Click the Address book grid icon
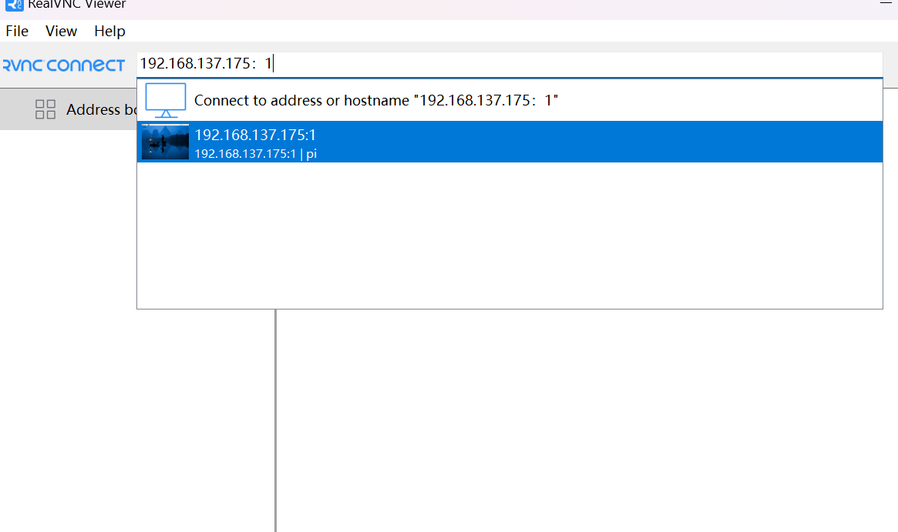The image size is (898, 532). click(x=45, y=109)
